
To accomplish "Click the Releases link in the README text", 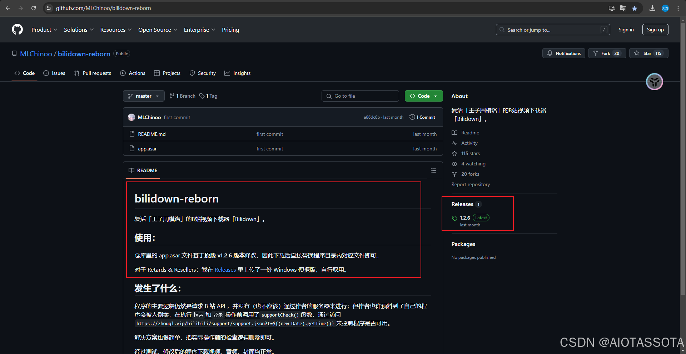I will pos(225,270).
